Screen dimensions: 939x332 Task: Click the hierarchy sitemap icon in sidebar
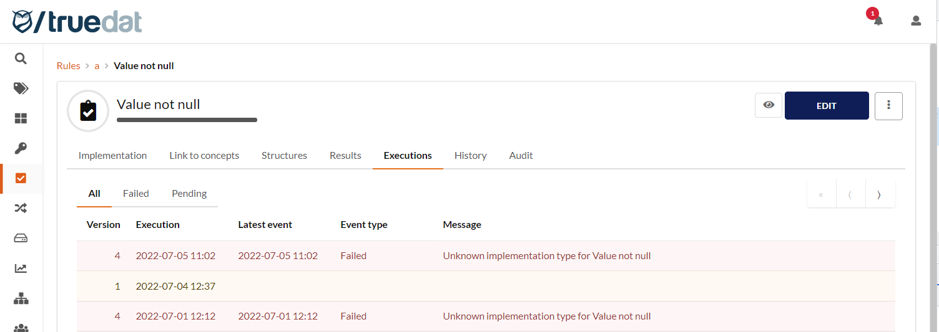click(21, 298)
